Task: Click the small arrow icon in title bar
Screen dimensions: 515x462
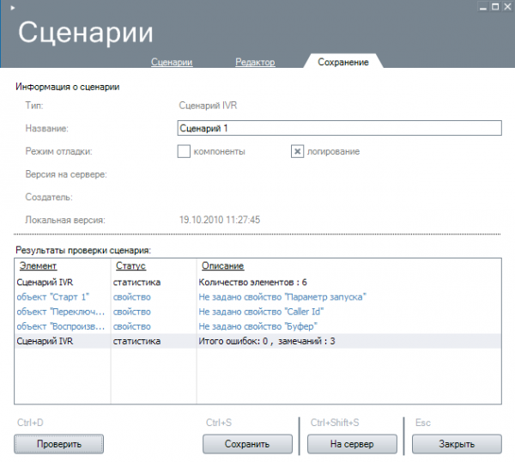Action: 11,8
